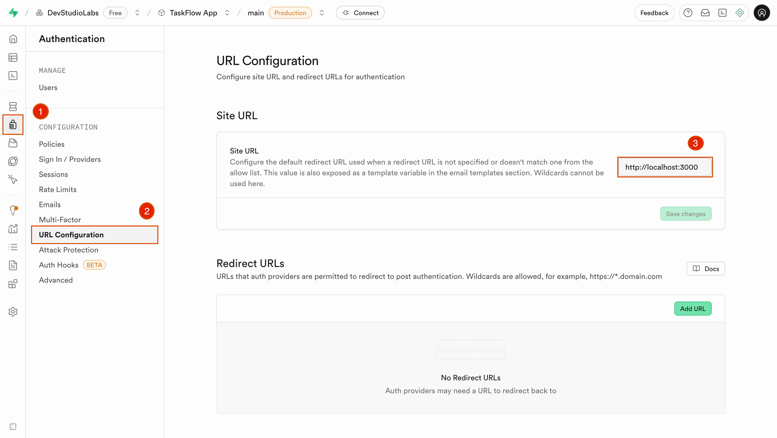Open the Help question mark icon
The height and width of the screenshot is (438, 777).
[x=688, y=13]
